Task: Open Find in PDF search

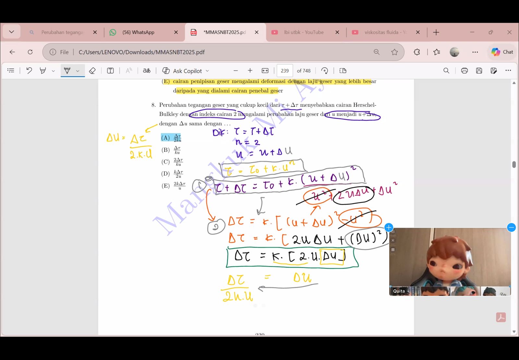Action: 446,71
